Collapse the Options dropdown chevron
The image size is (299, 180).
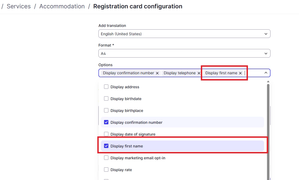pos(266,73)
